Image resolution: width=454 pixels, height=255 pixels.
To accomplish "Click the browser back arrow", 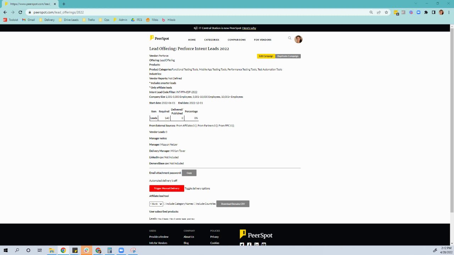I will coord(5,12).
